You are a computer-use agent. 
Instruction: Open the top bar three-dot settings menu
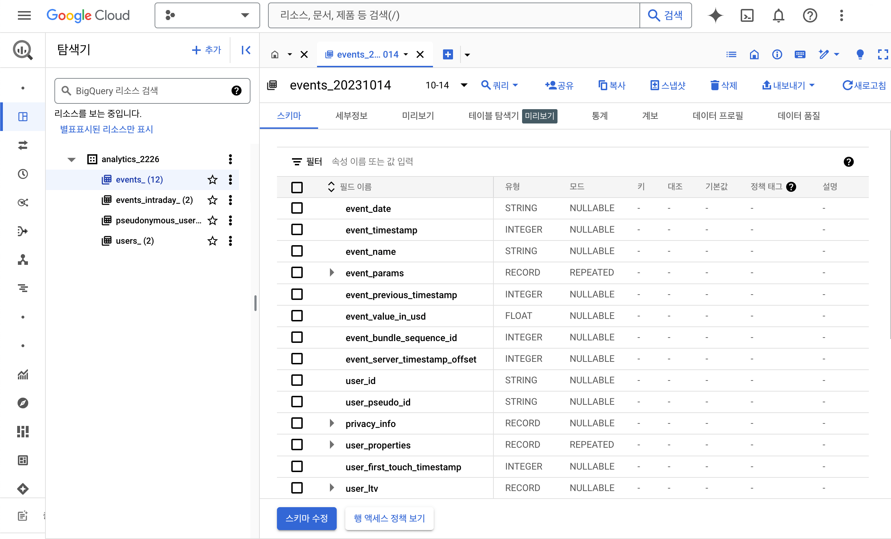(x=842, y=15)
